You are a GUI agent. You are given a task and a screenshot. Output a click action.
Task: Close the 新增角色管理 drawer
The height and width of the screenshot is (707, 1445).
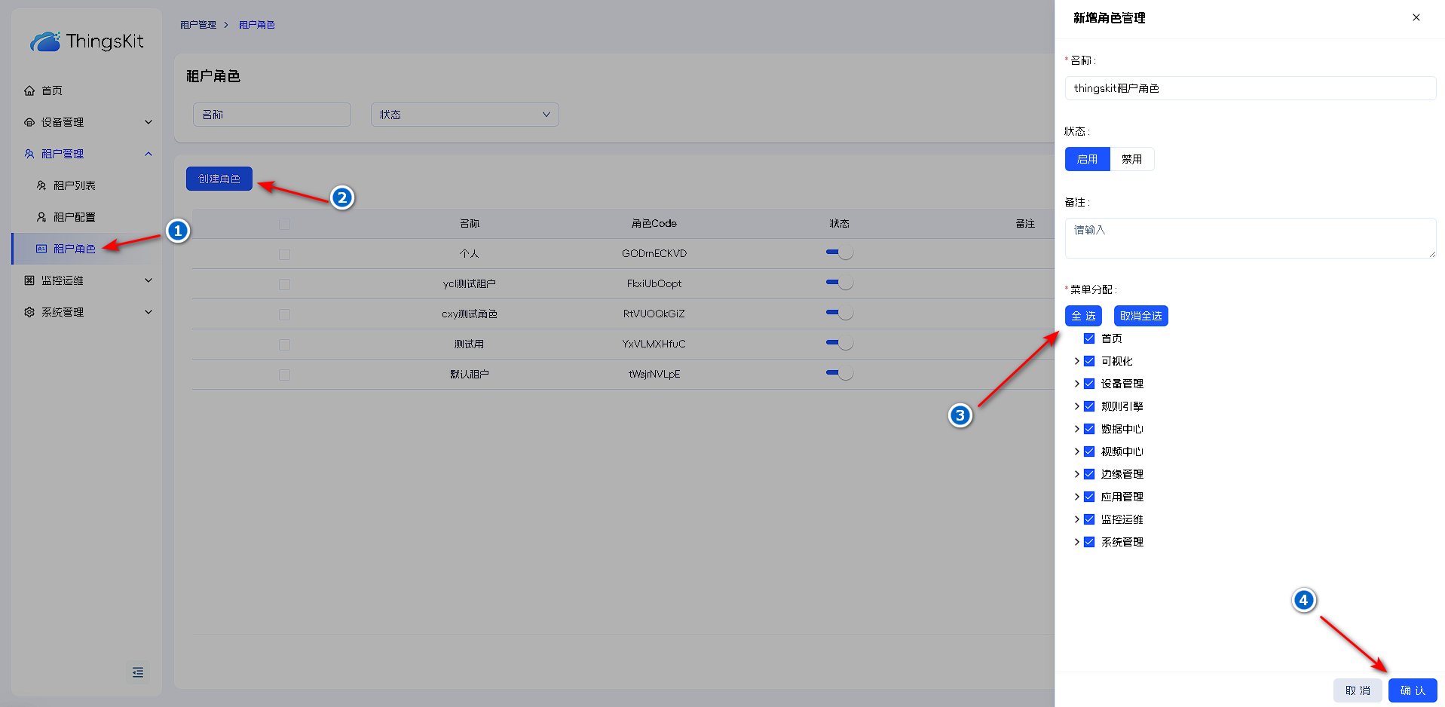click(x=1416, y=17)
